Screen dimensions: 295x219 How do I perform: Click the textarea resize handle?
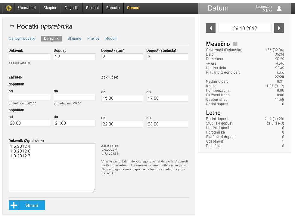[x=94, y=190]
